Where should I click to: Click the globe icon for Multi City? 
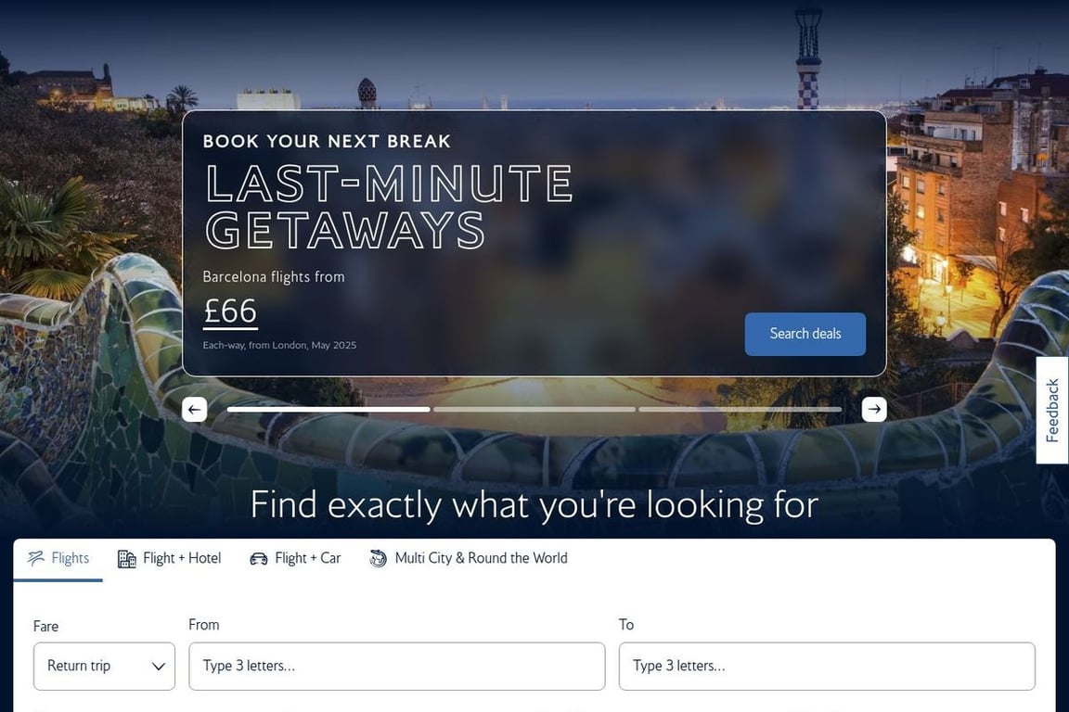tap(379, 559)
